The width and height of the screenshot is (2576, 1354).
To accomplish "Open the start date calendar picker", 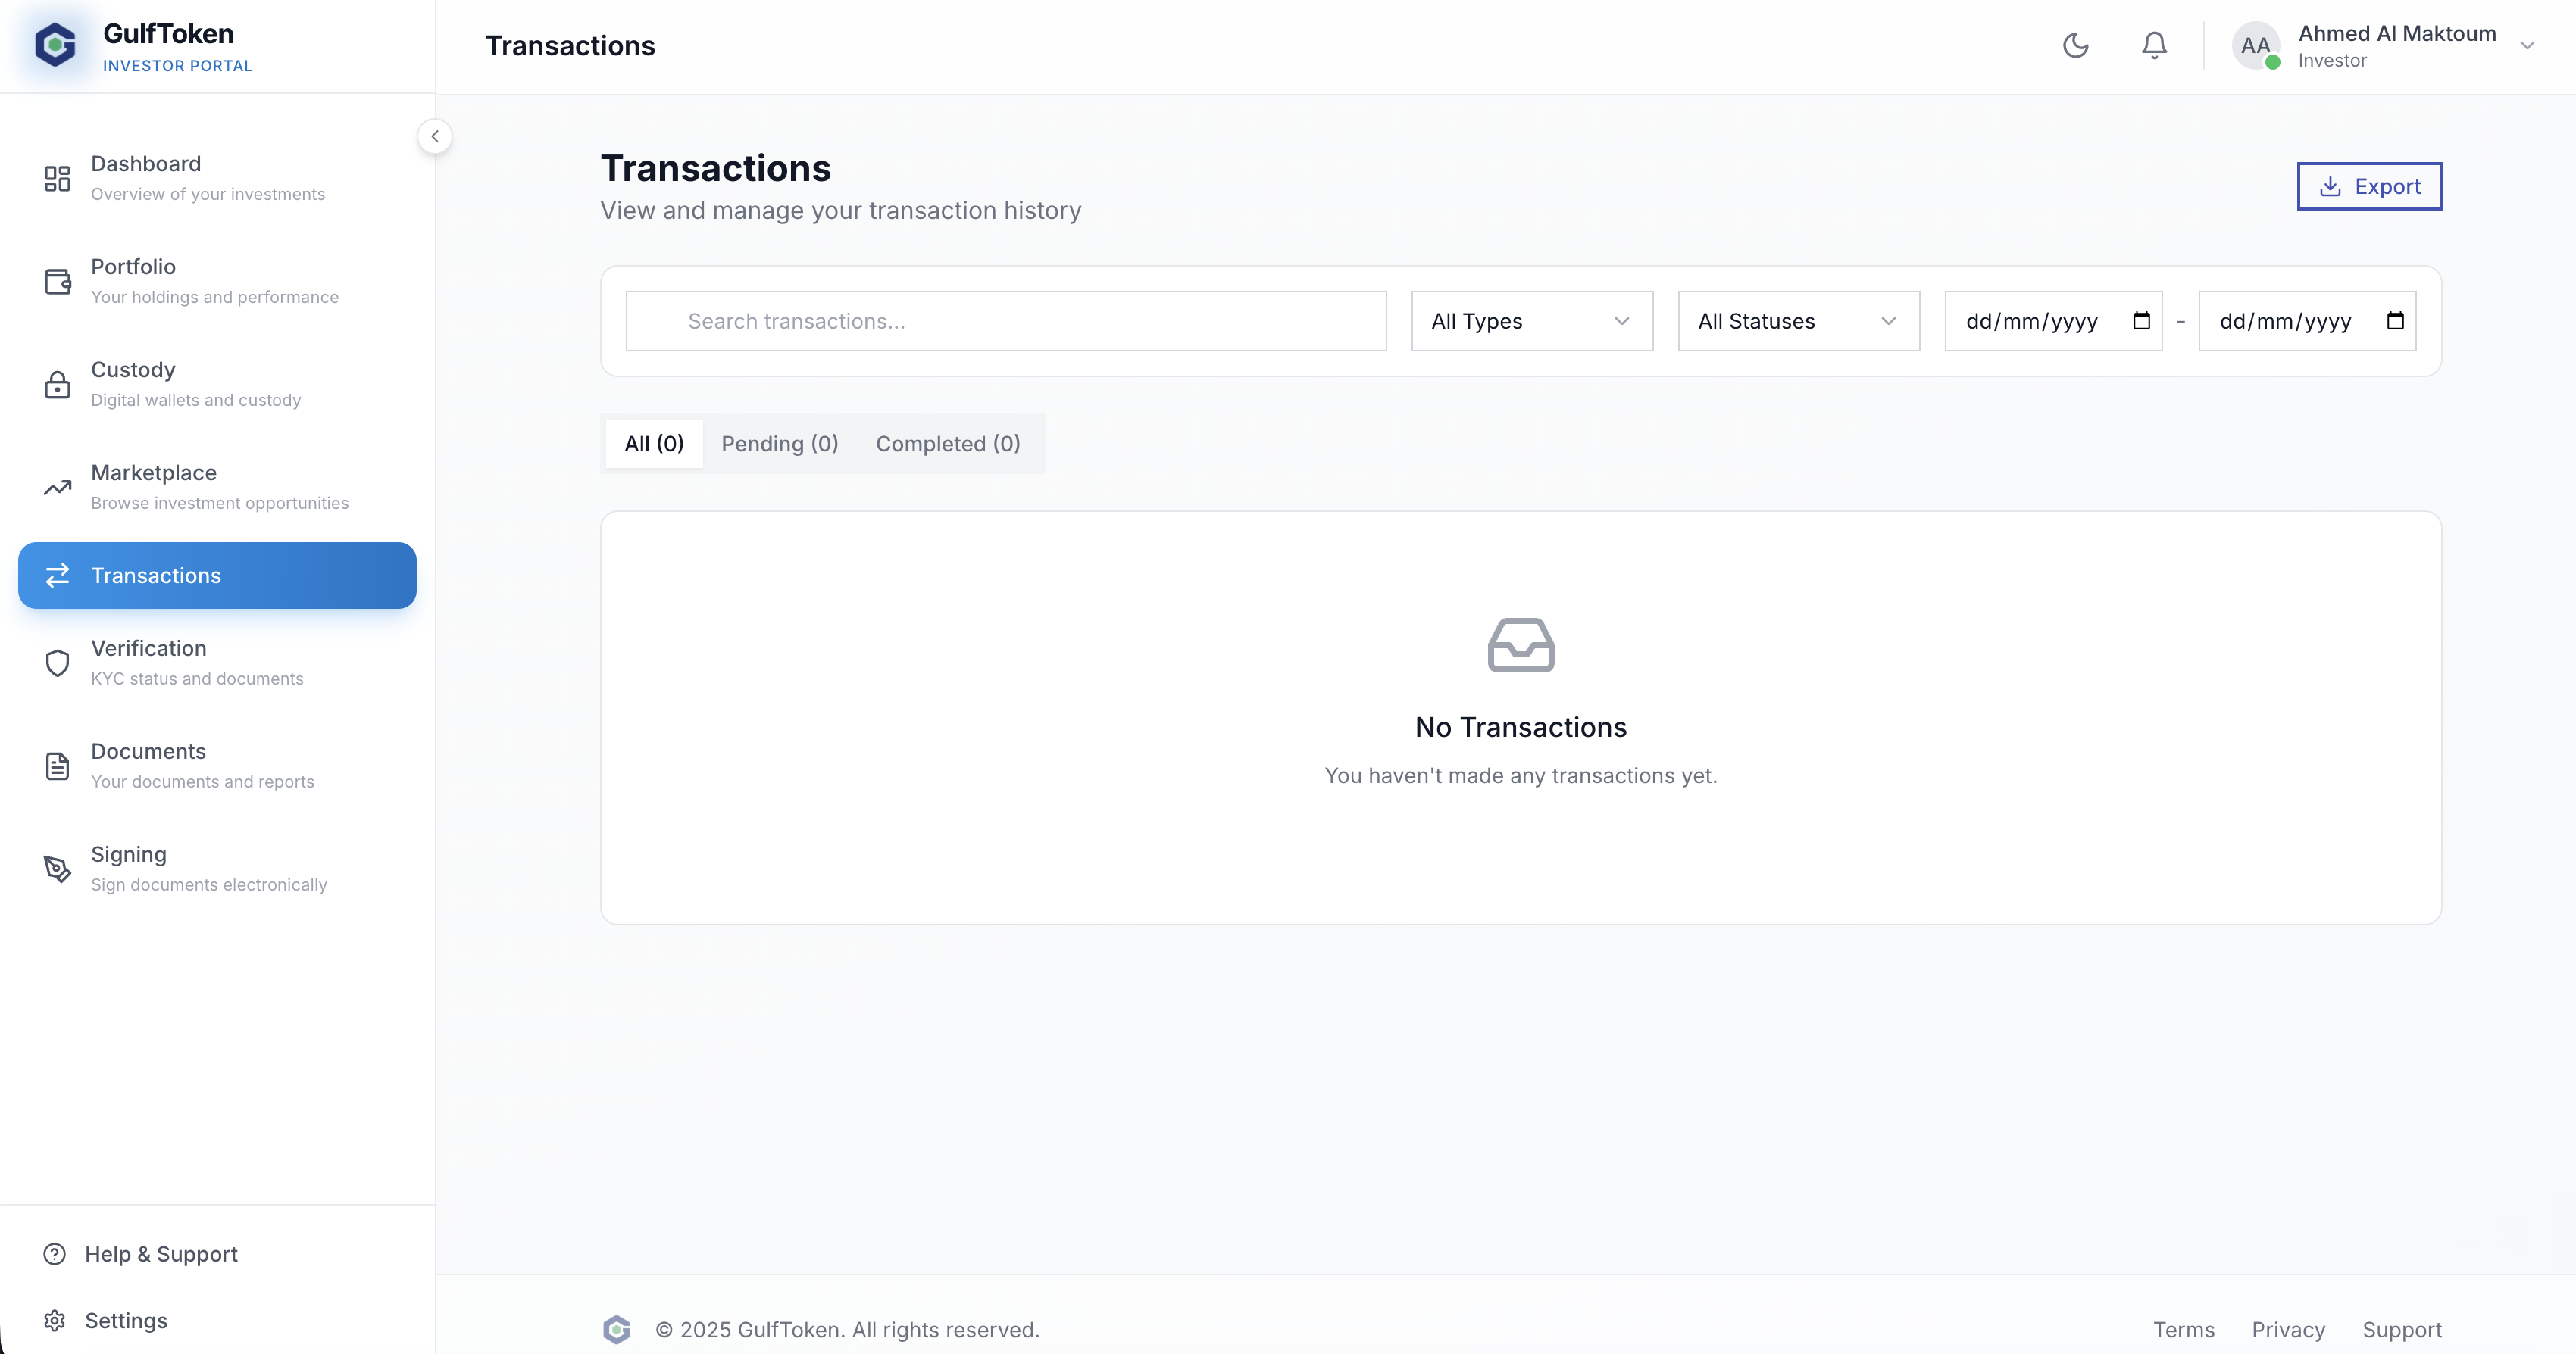I will pyautogui.click(x=2141, y=321).
